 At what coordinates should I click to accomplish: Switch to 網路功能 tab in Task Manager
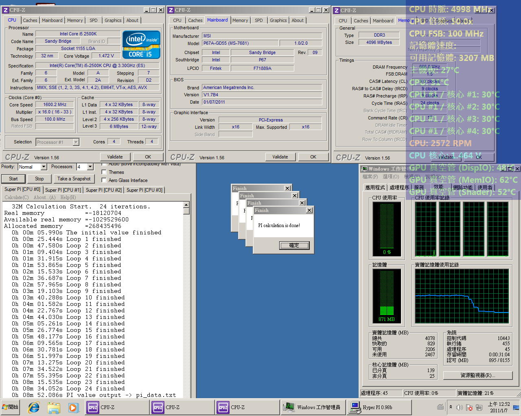463,187
